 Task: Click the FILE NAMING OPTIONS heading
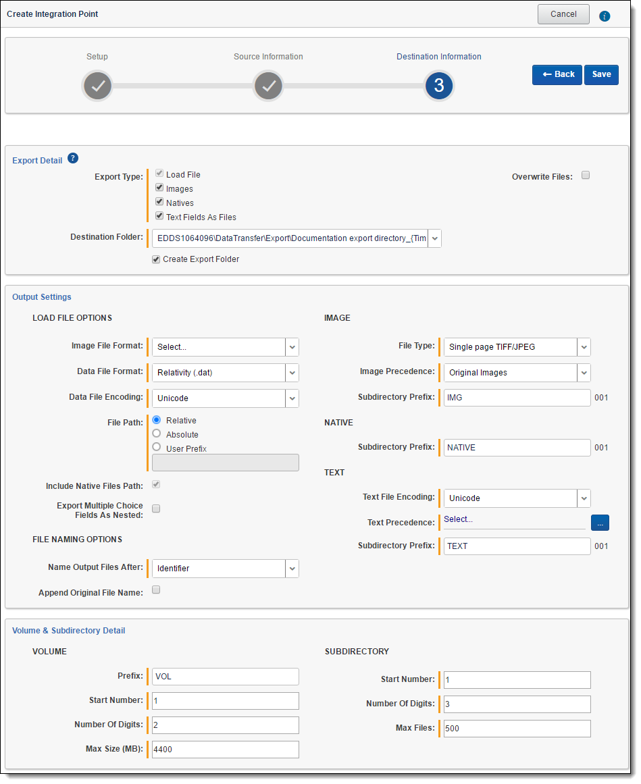[x=78, y=540]
